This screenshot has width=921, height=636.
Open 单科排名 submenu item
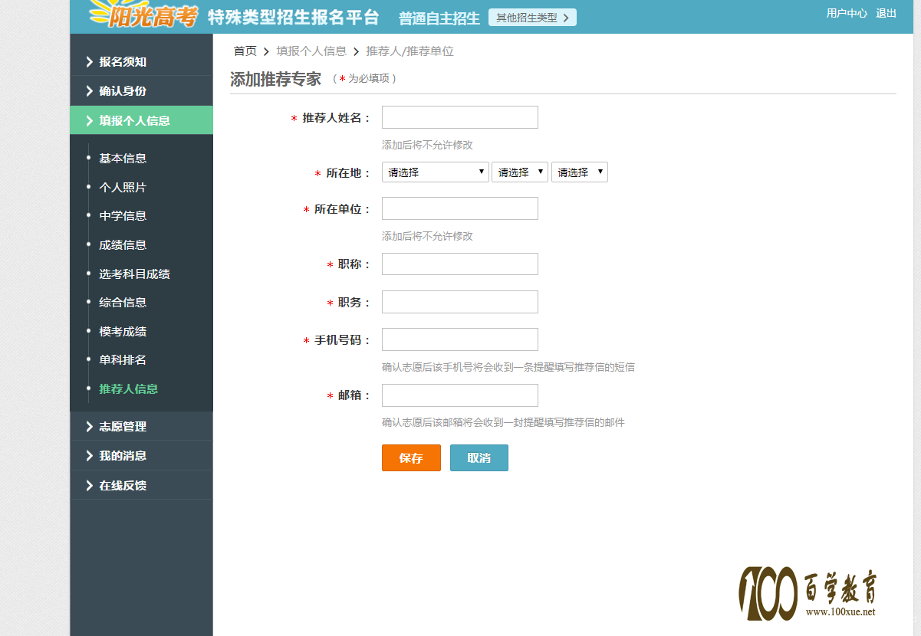point(123,360)
